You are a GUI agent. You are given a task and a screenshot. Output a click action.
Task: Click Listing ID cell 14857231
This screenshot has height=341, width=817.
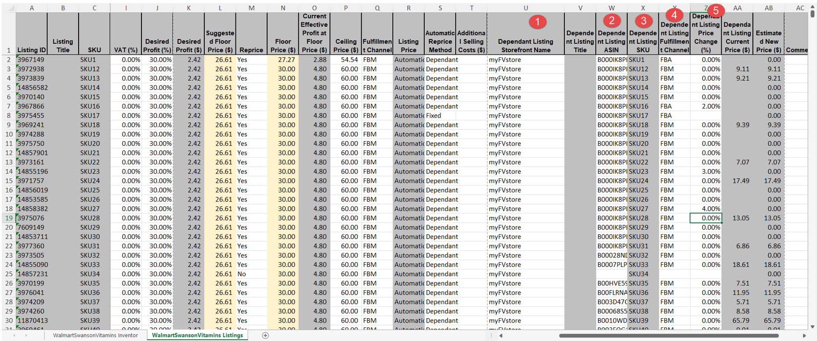pos(32,274)
